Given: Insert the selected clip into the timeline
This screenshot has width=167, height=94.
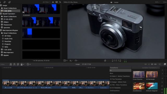Looking at the screenshot, I should [x=14, y=64].
